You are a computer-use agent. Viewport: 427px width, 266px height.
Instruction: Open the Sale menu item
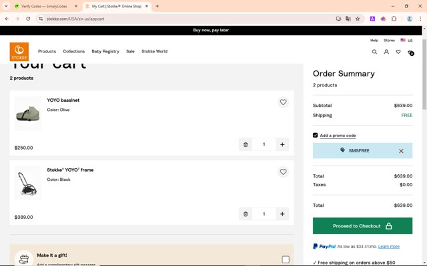(x=130, y=51)
